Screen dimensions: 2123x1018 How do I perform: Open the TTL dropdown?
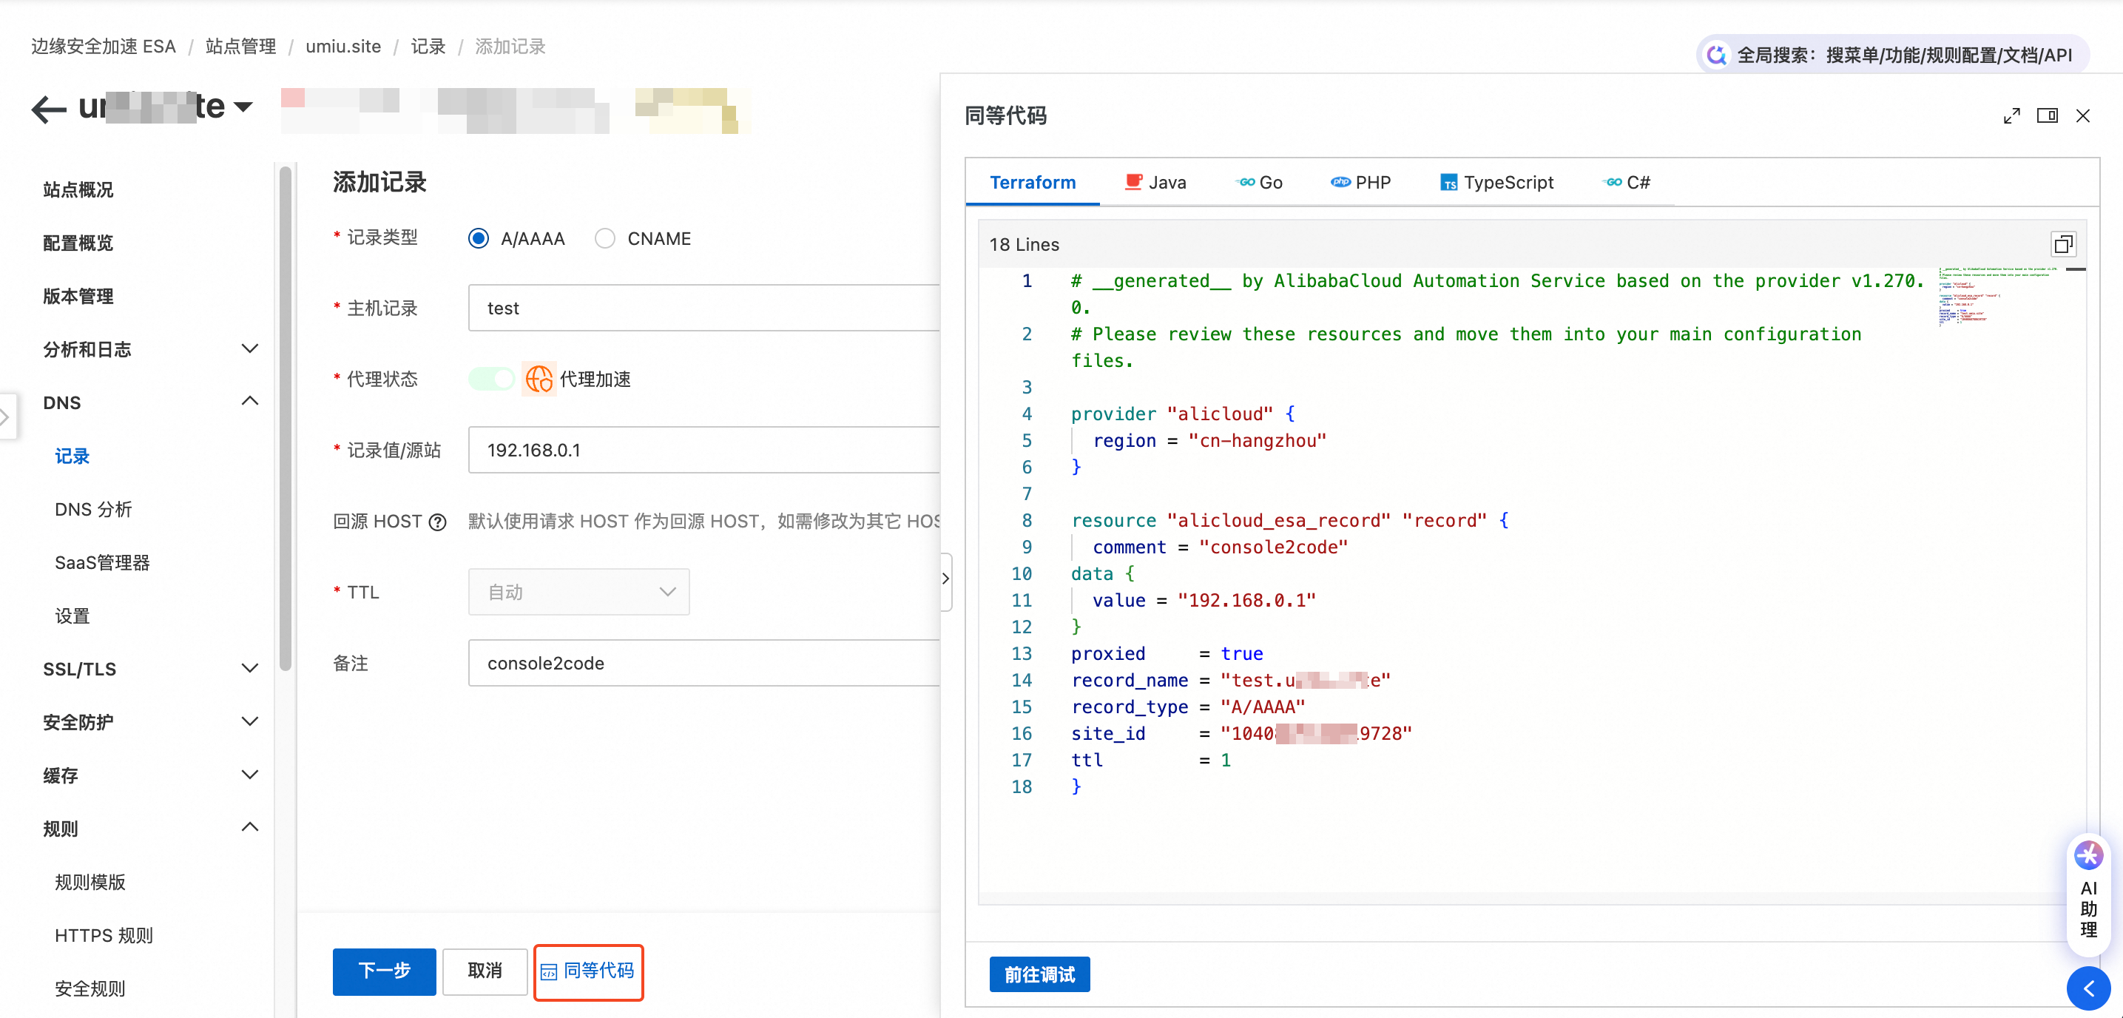578,592
